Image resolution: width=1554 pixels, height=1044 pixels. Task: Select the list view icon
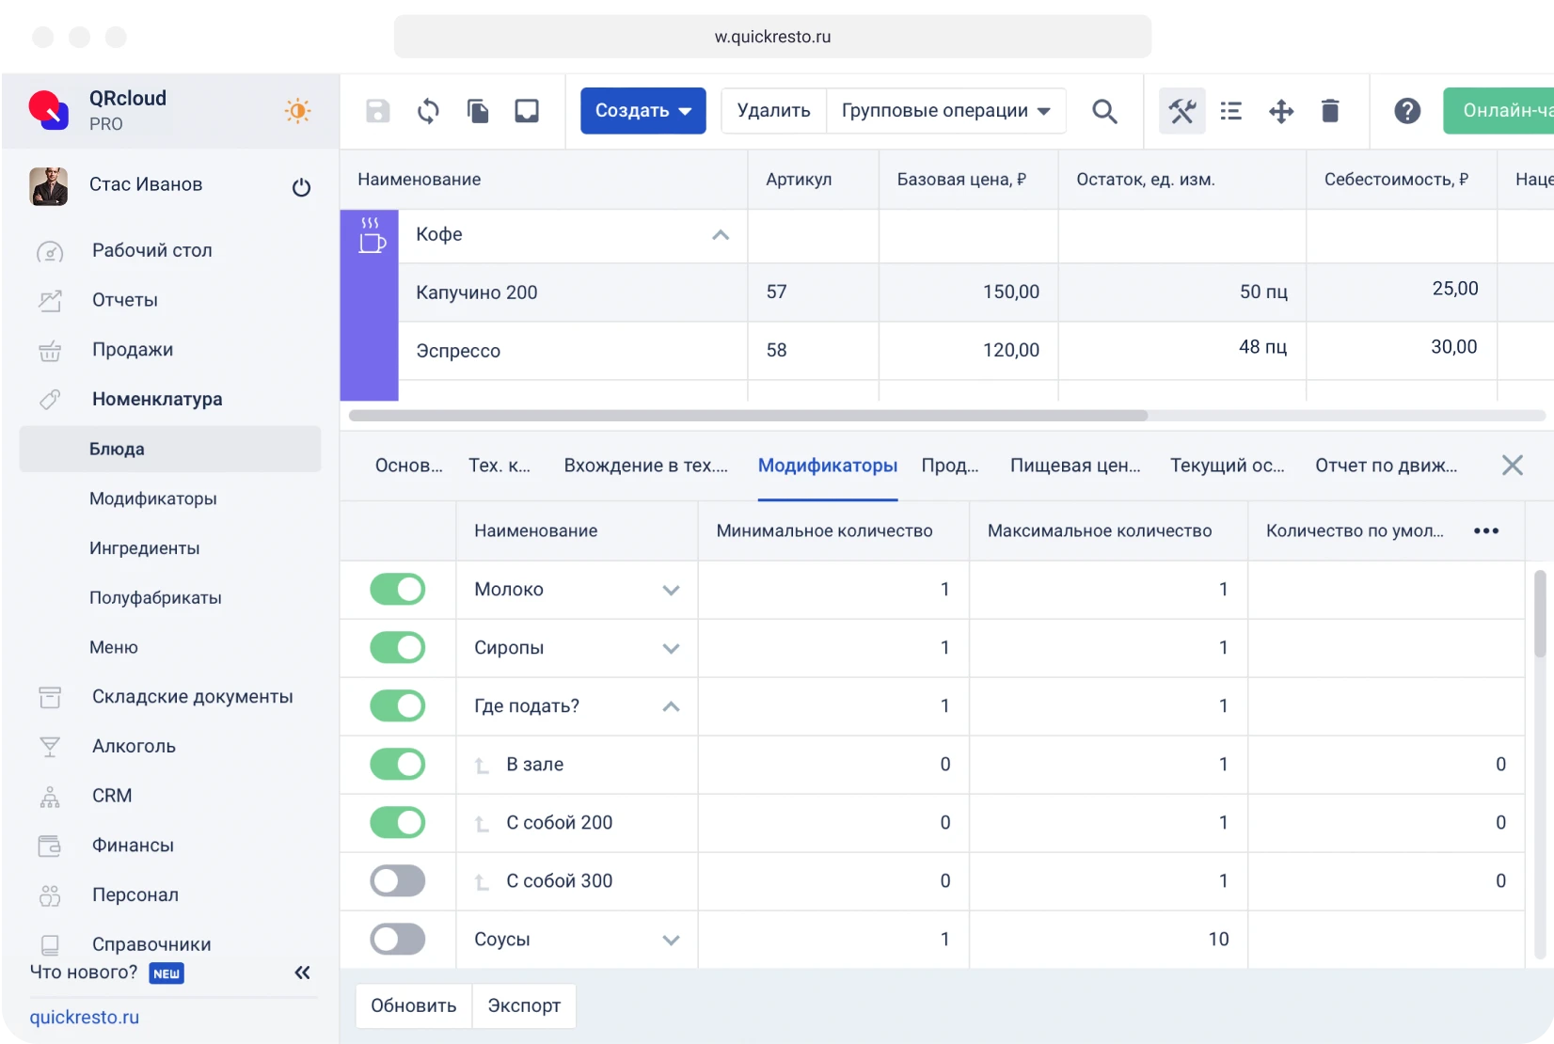(x=1230, y=110)
